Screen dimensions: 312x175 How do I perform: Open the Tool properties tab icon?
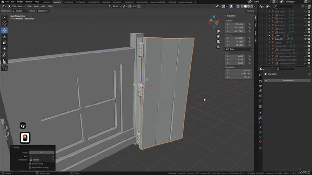[260, 75]
